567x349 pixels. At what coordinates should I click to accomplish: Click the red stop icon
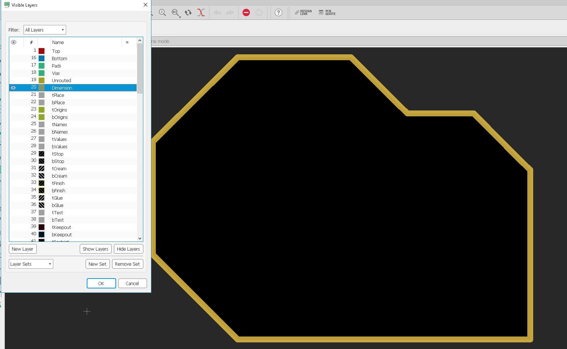tap(246, 12)
